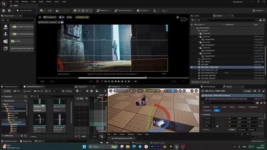Click the Outliner vertical scrollbar
This screenshot has width=267, height=150.
click(265, 60)
